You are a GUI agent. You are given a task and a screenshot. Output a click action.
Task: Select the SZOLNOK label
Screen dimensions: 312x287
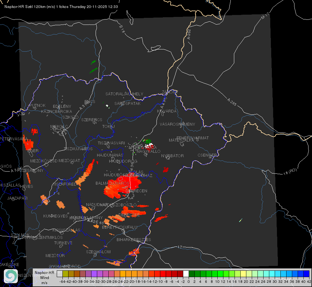pos(20,235)
